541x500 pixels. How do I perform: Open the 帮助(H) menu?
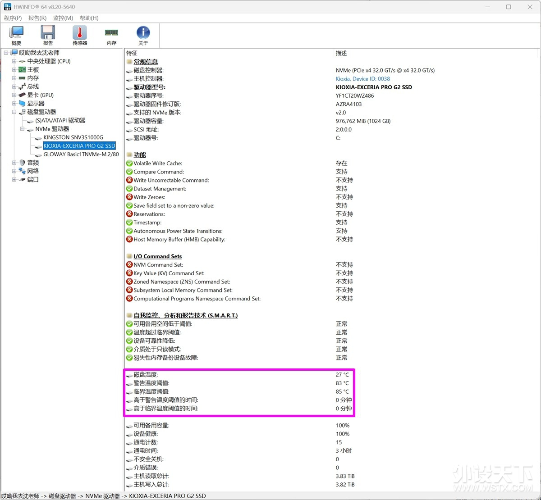coord(88,18)
